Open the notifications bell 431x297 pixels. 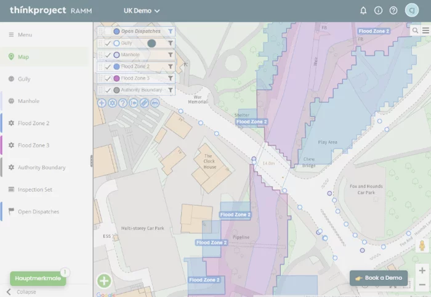[x=363, y=10]
